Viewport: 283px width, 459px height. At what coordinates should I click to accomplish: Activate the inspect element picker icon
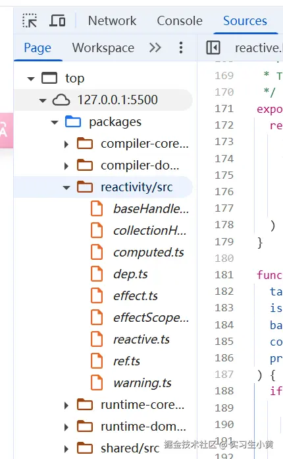coord(30,21)
